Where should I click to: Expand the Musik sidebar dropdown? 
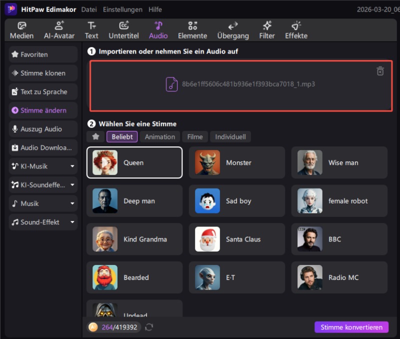click(x=72, y=203)
